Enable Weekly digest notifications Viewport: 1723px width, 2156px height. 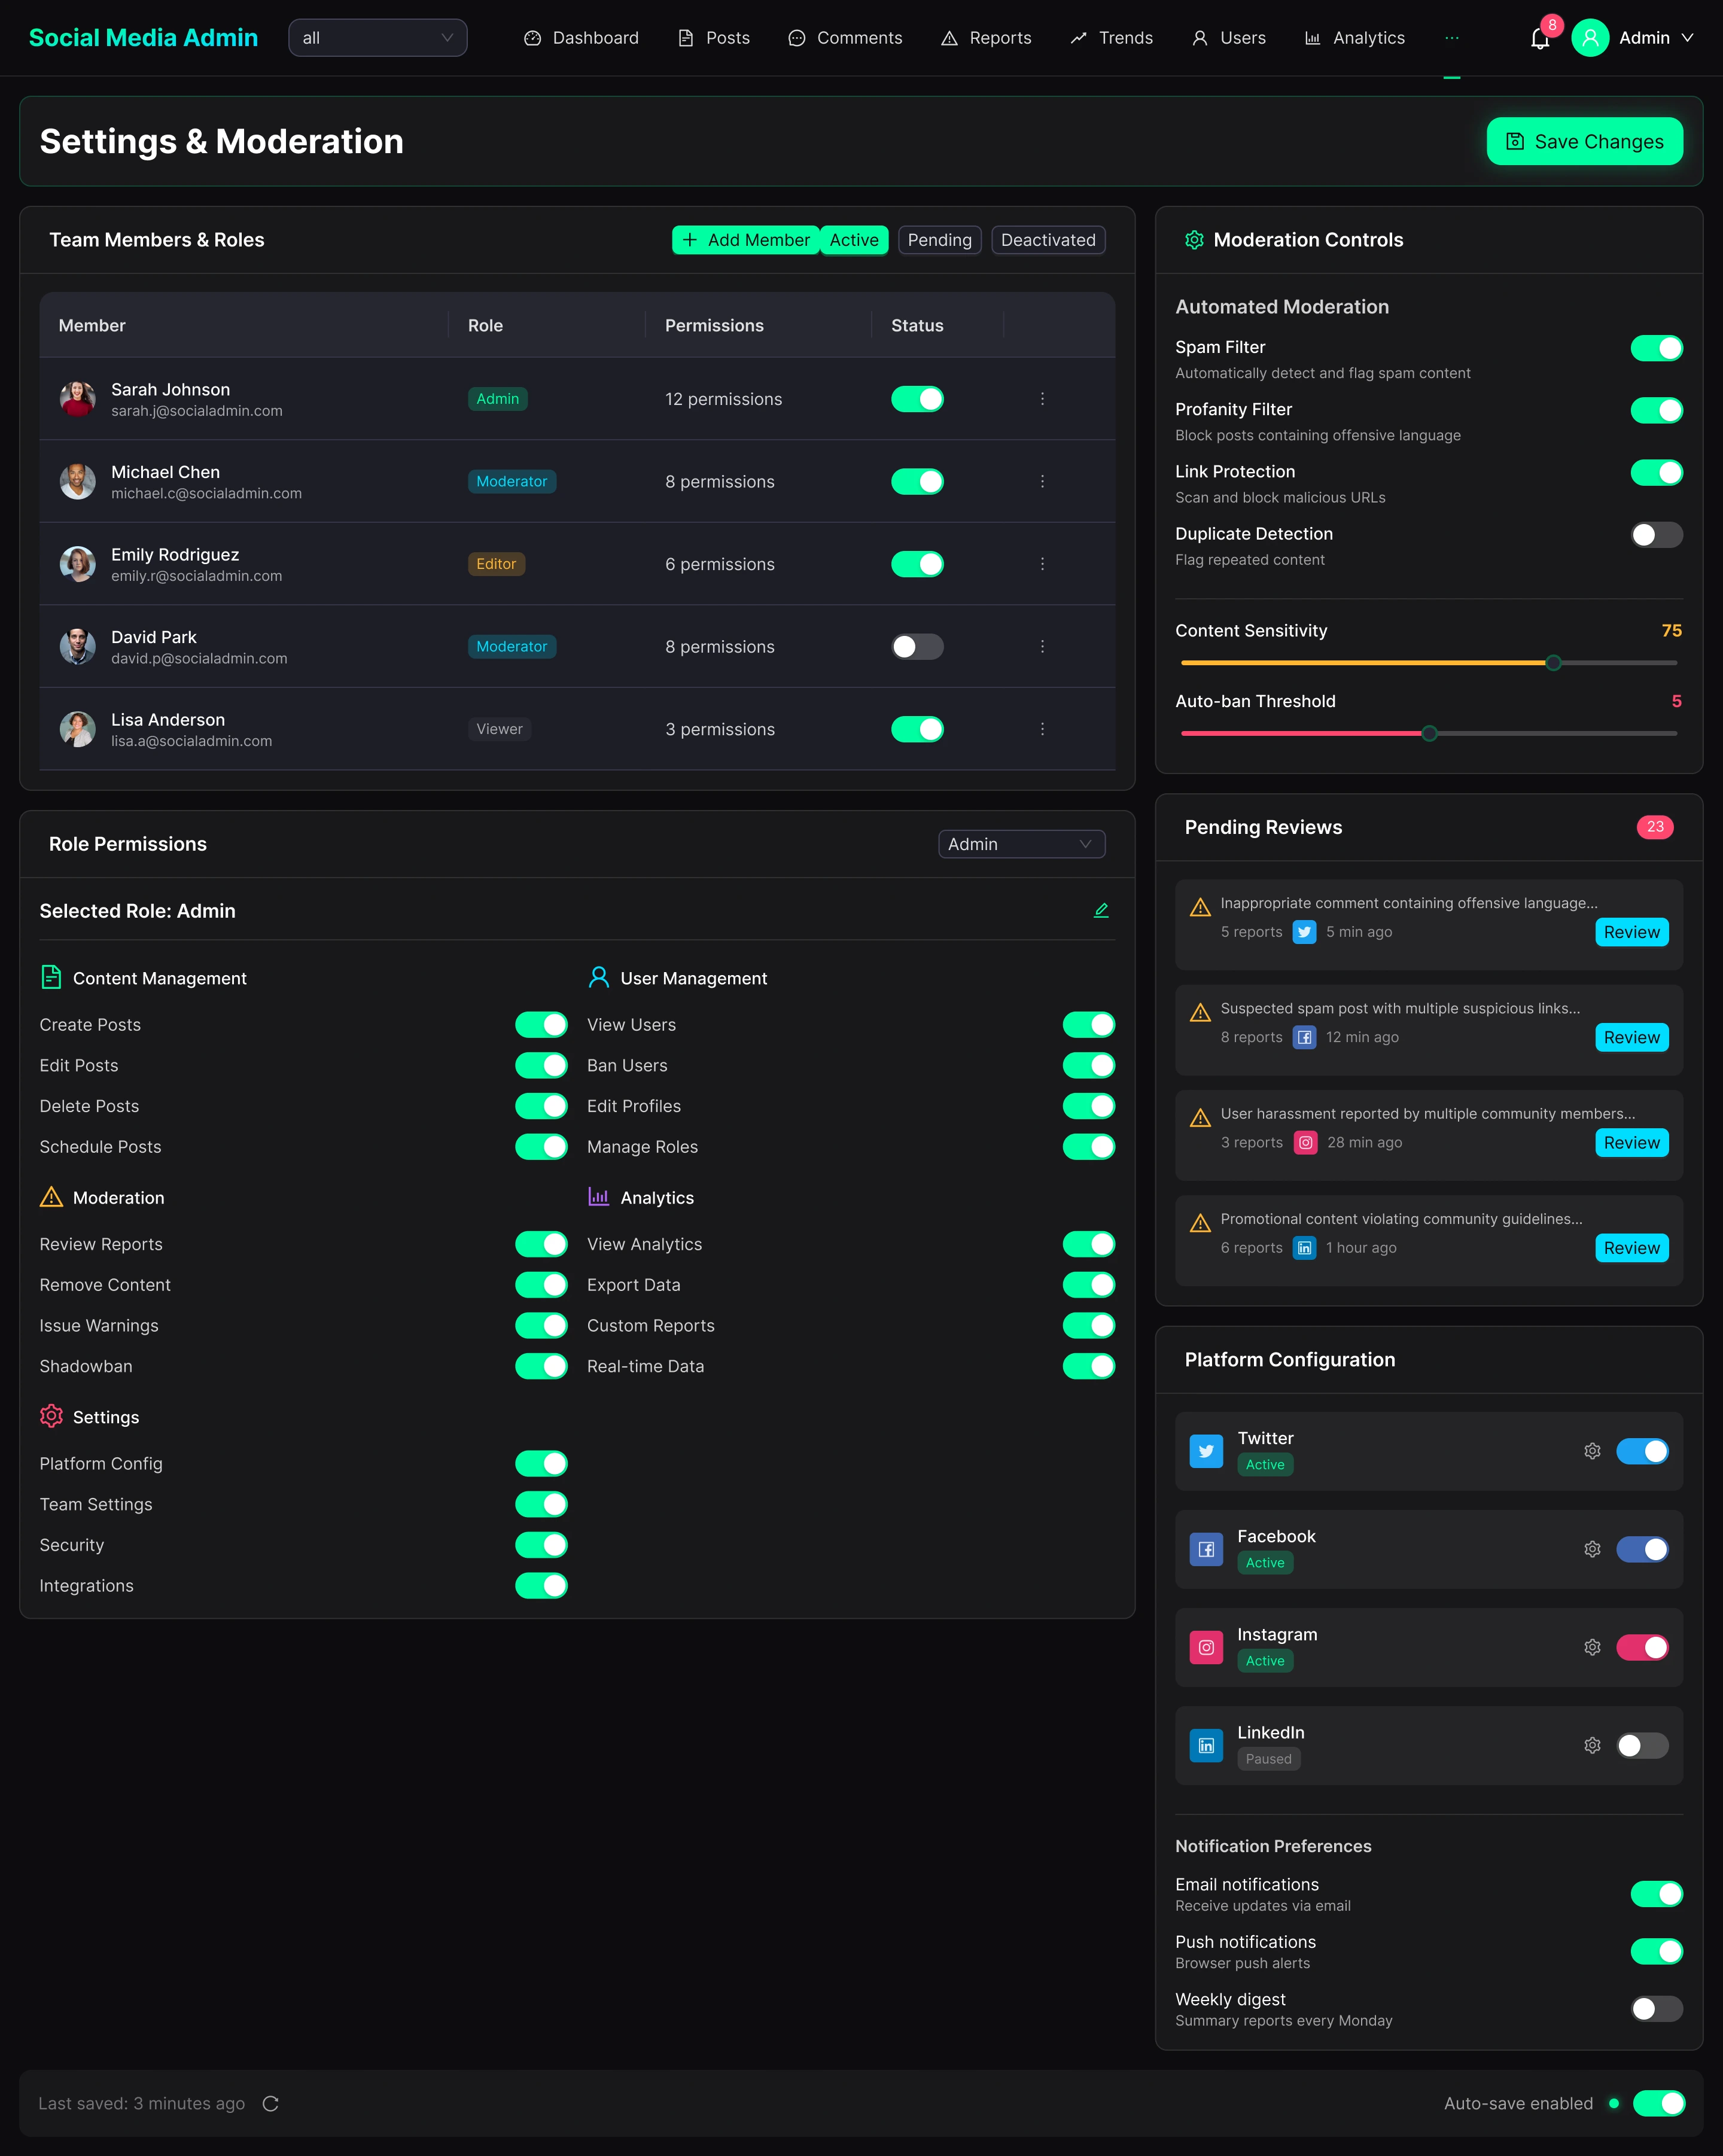[x=1656, y=2008]
